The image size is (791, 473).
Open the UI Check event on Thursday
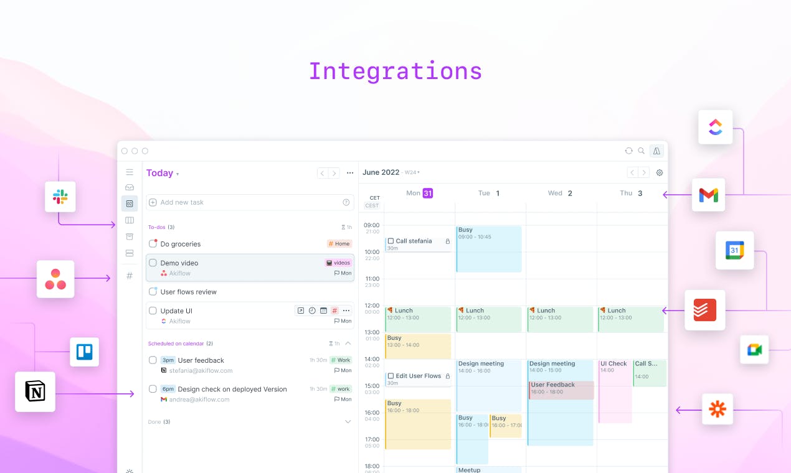pos(615,391)
